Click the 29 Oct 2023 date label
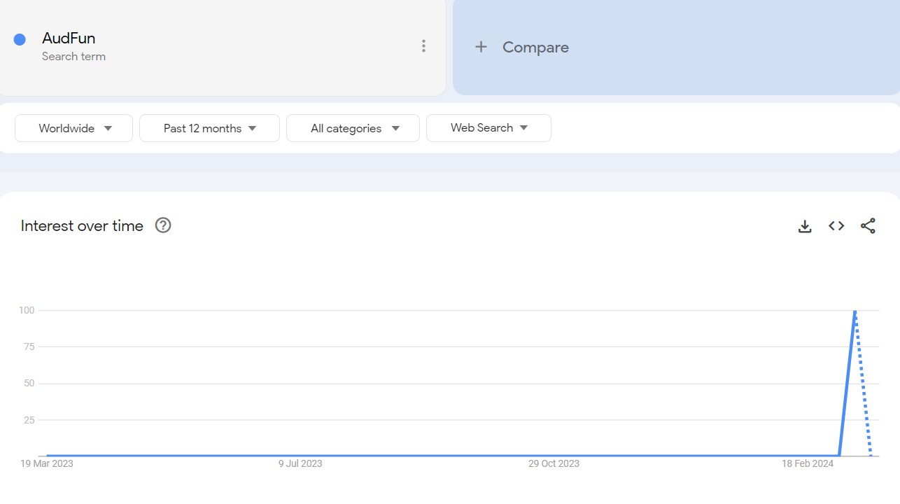The image size is (900, 504). pyautogui.click(x=554, y=463)
